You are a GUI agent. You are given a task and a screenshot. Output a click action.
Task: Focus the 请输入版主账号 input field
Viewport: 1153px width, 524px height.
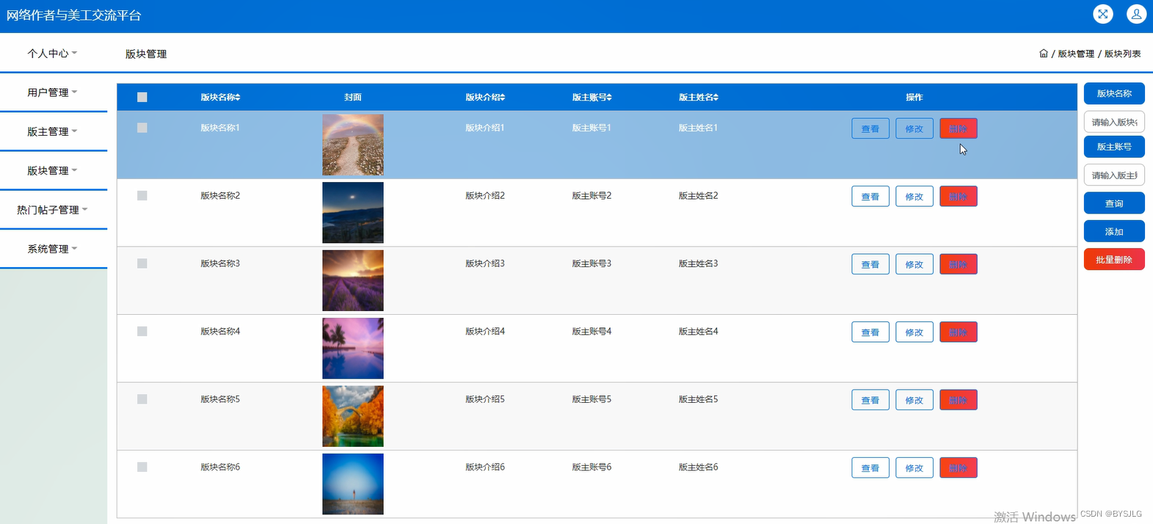click(x=1114, y=175)
